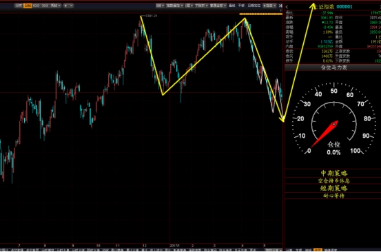This screenshot has width=381, height=252.
Task: Activate the 平移 pan tool in the toolbar
Action: point(241,6)
